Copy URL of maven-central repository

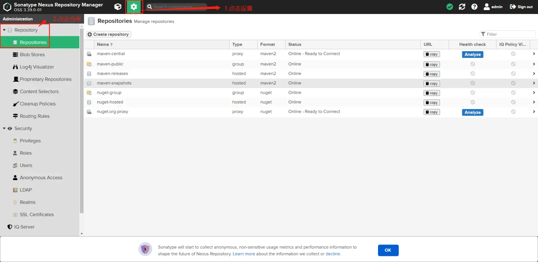(x=431, y=54)
